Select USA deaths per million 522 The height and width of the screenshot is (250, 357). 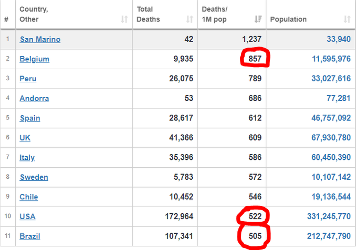[255, 216]
